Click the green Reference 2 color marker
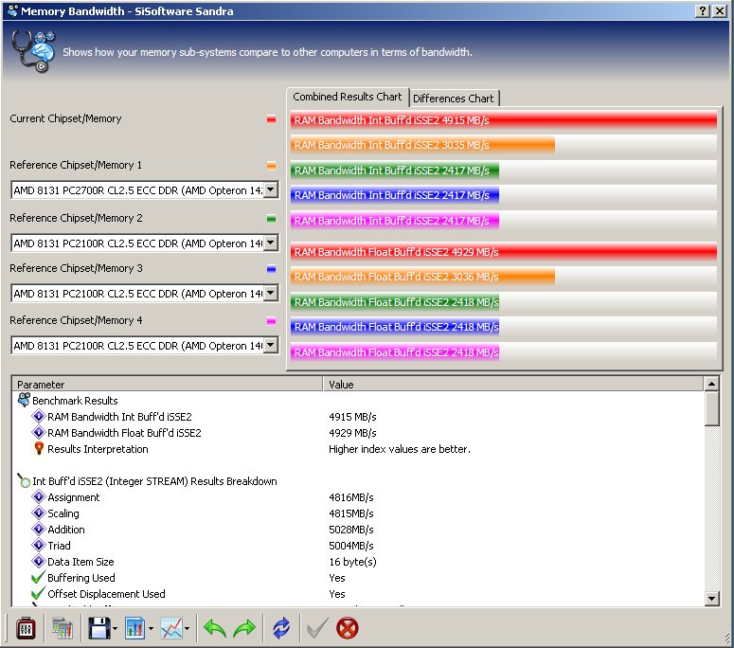The image size is (734, 648). (x=271, y=219)
